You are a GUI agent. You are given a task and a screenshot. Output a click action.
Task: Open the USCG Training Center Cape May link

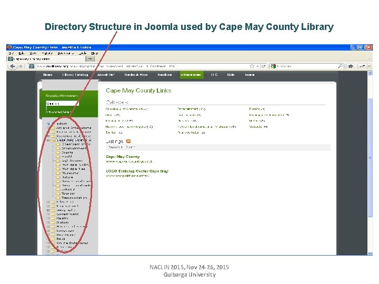point(137,171)
